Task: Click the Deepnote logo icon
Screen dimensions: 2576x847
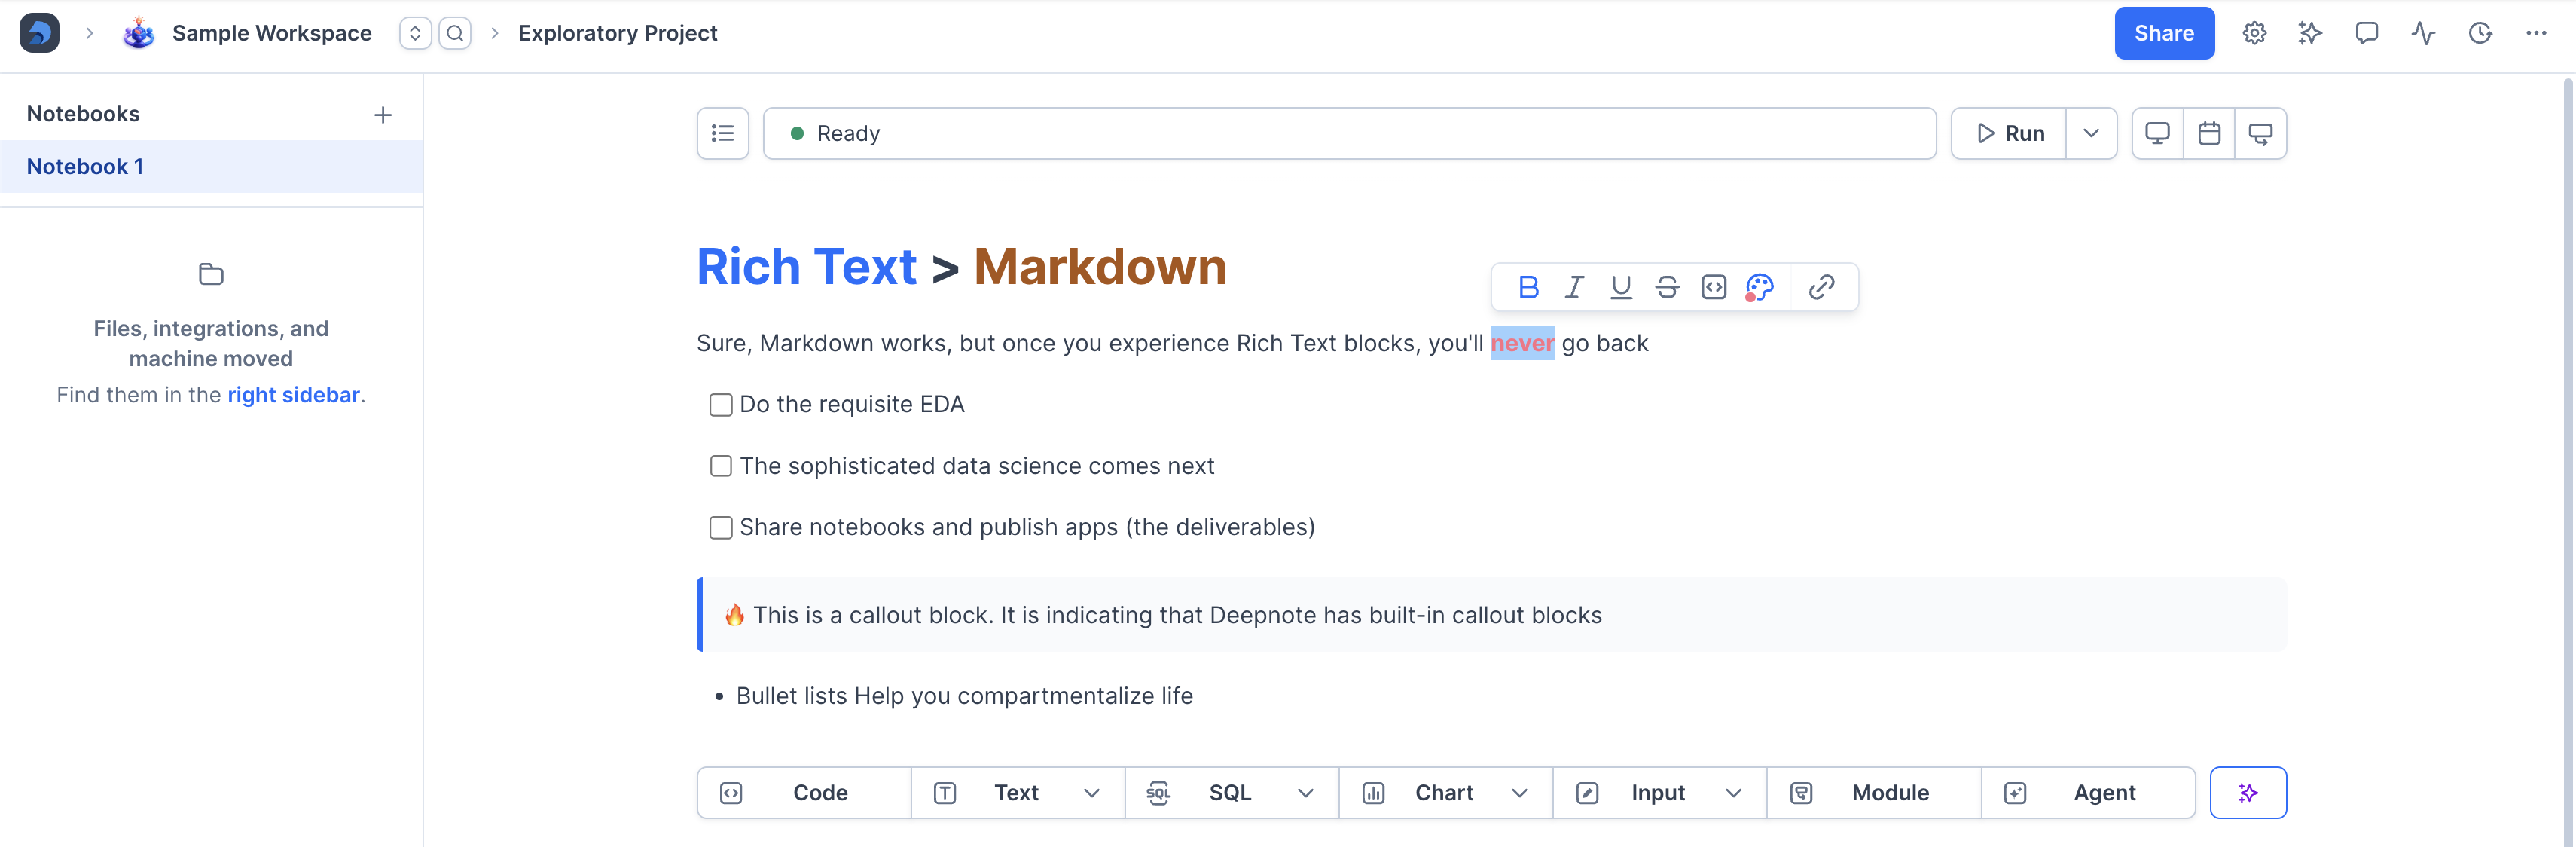Action: [x=39, y=33]
